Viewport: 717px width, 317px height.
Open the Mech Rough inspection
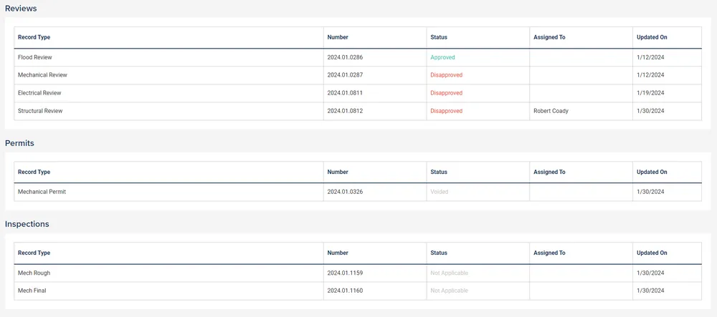[x=34, y=273]
